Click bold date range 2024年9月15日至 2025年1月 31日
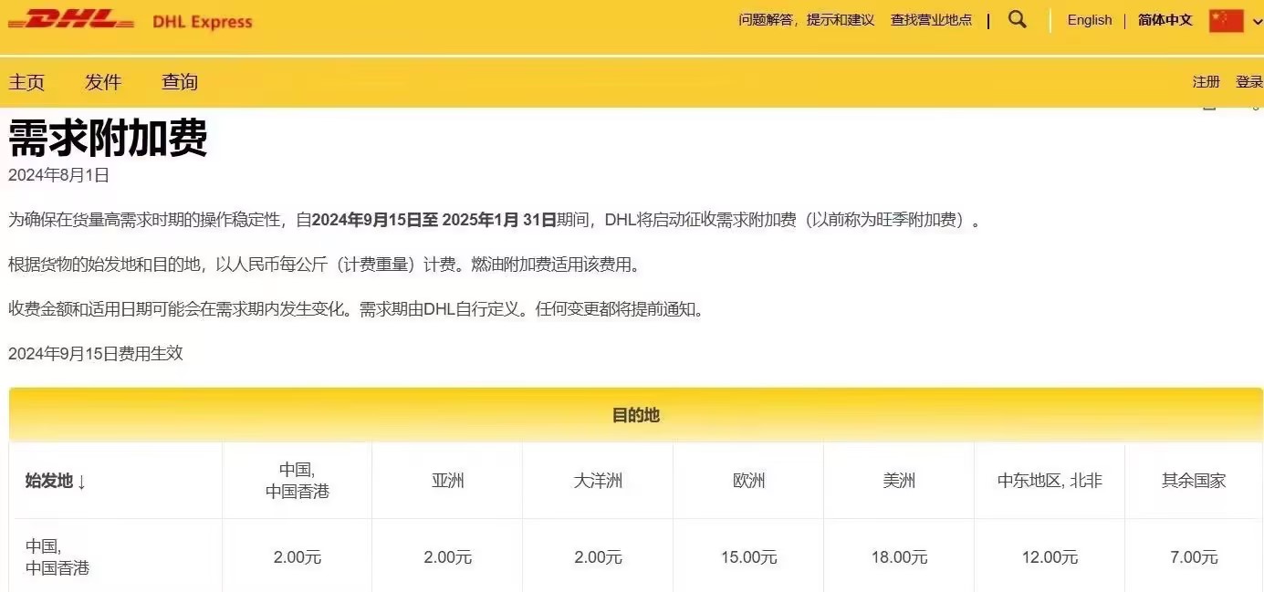The image size is (1264, 592). coord(434,220)
